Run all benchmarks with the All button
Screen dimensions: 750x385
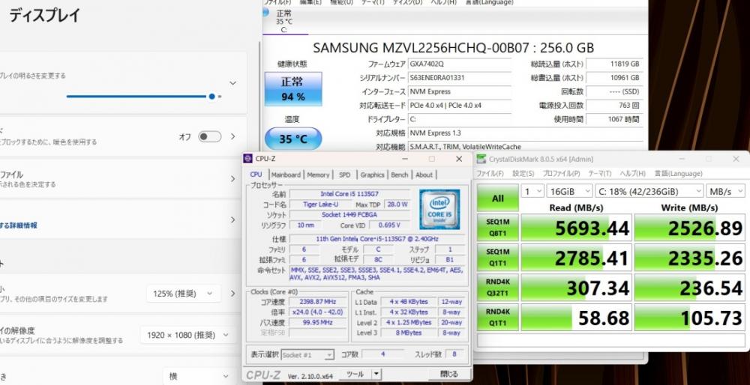pyautogui.click(x=497, y=198)
